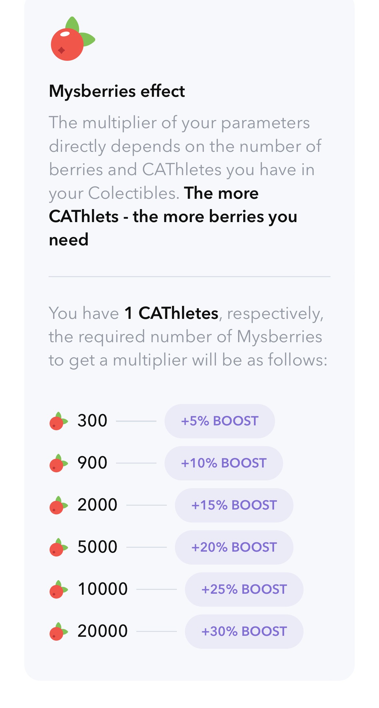The width and height of the screenshot is (379, 708).
Task: Select the +20% BOOST badge
Action: 234,547
